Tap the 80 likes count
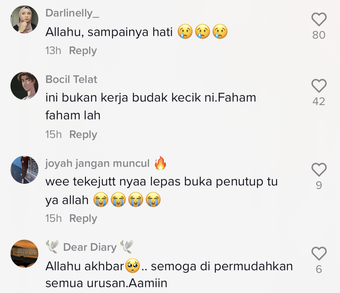The width and height of the screenshot is (340, 293). (x=319, y=35)
